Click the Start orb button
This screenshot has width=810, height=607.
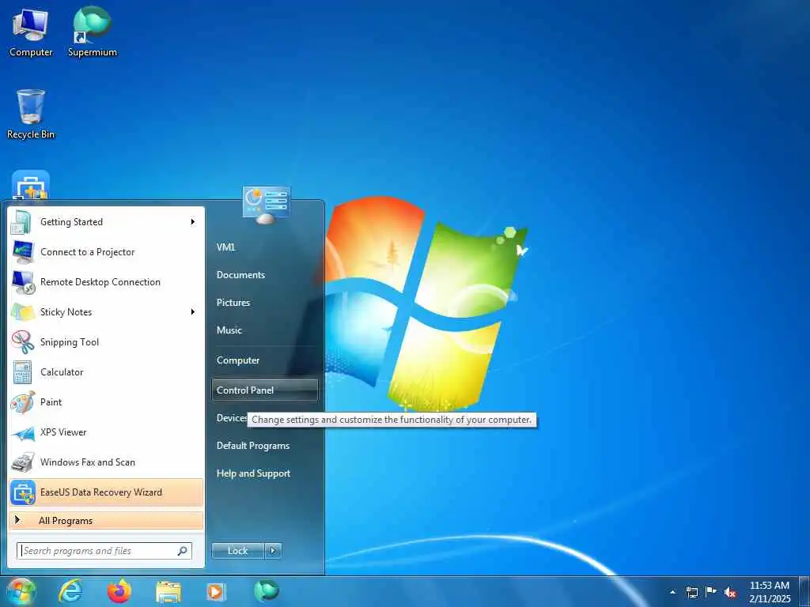pyautogui.click(x=21, y=591)
